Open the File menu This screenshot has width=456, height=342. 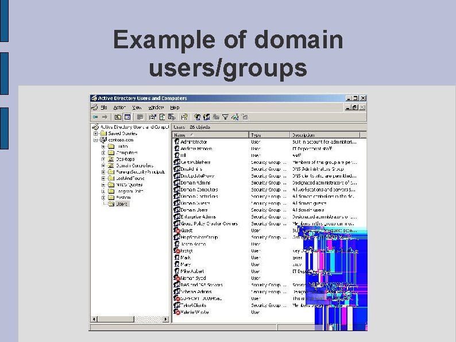click(104, 107)
